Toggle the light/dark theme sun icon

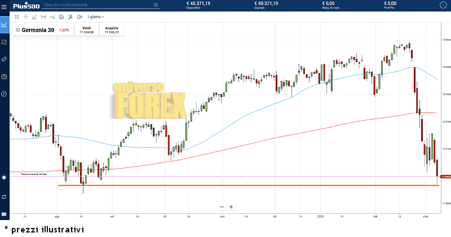(5, 177)
